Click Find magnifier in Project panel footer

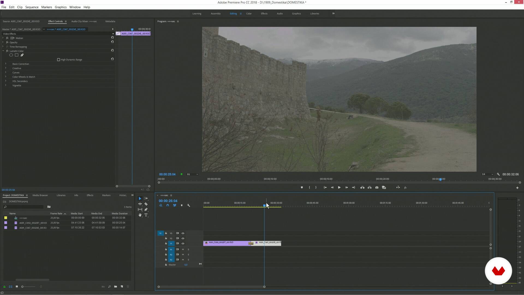[109, 287]
